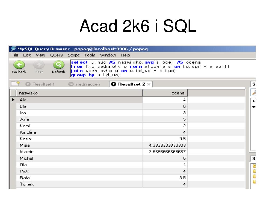
Task: Select the Ola cell
Action: (80, 165)
